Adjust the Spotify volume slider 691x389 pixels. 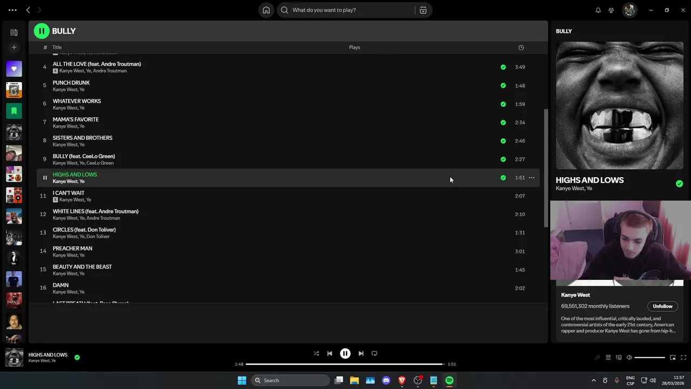click(x=650, y=358)
